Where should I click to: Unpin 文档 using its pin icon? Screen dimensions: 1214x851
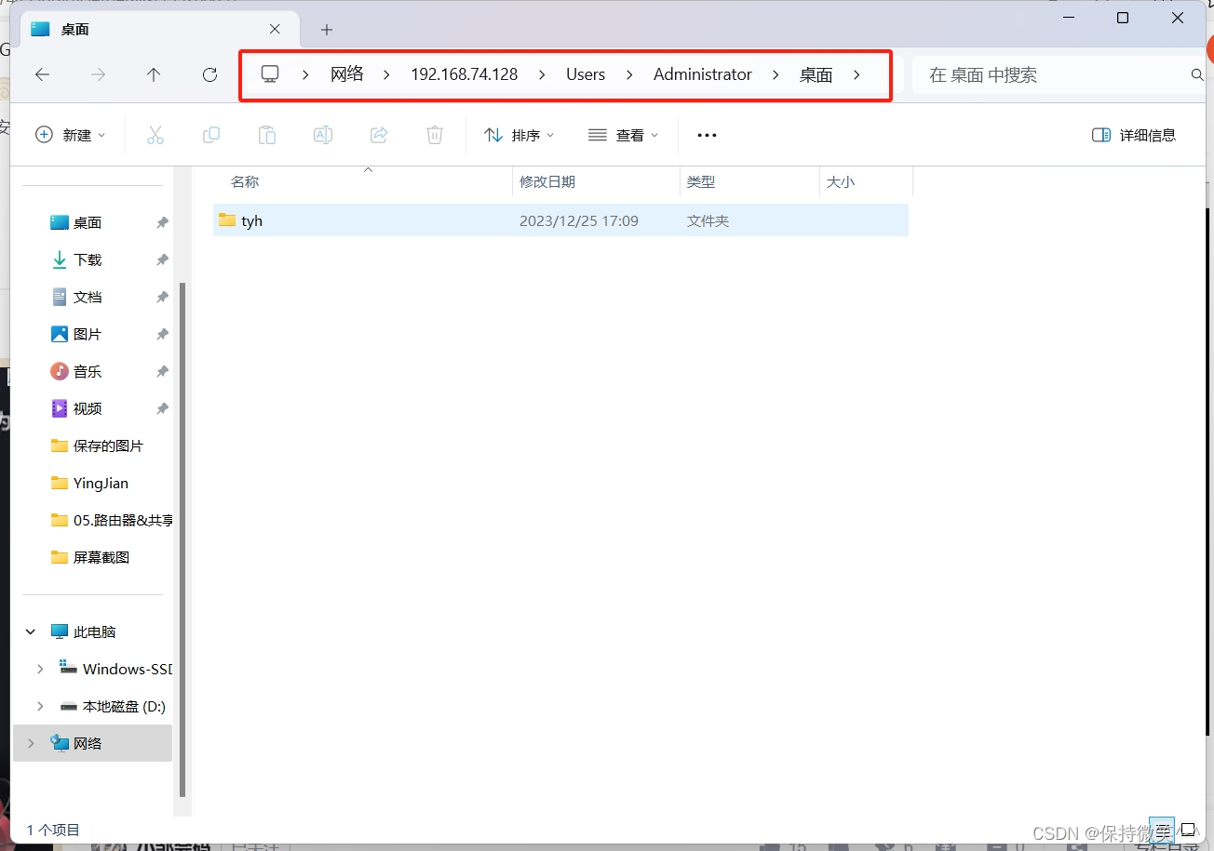[162, 298]
